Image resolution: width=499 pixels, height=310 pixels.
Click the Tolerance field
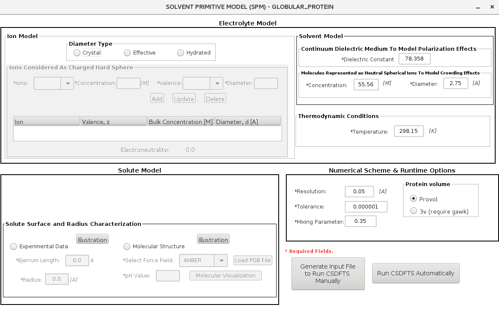coord(366,207)
